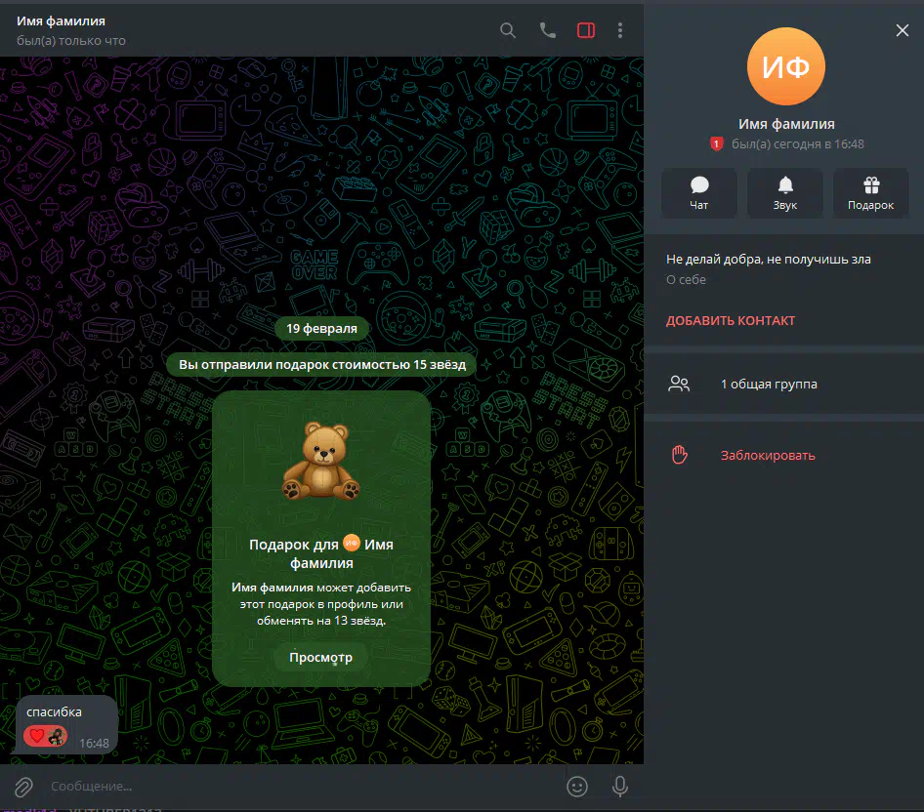This screenshot has width=924, height=812.
Task: Toggle the right info side panel
Action: point(586,30)
